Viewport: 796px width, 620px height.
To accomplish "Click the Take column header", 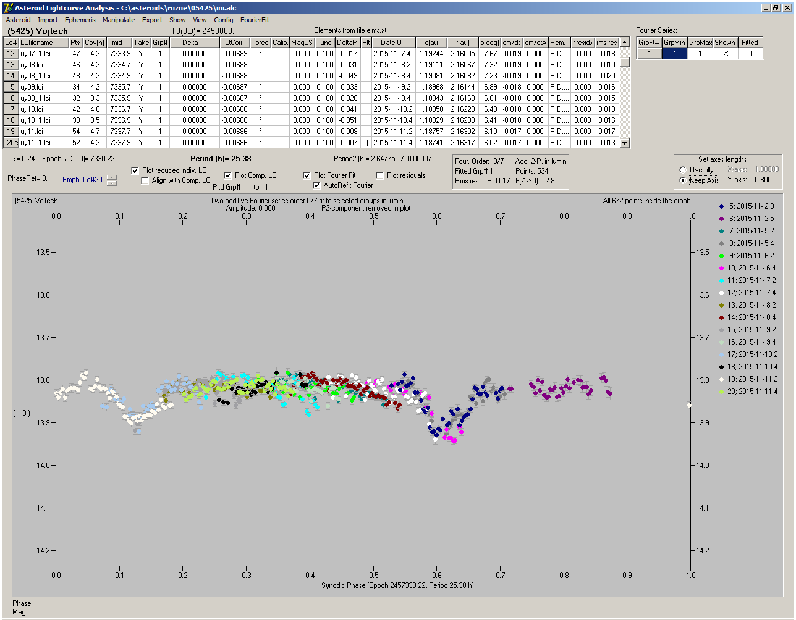I will (x=141, y=43).
